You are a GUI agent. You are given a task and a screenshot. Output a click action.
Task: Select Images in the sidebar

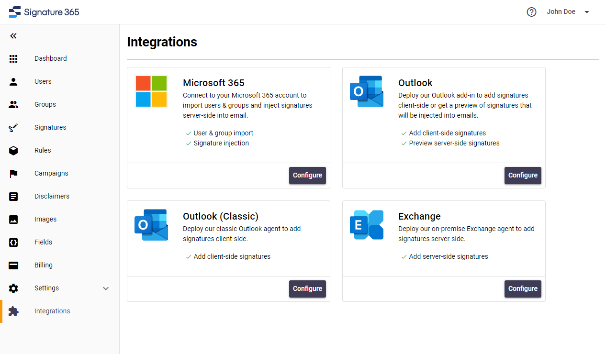[x=45, y=219]
